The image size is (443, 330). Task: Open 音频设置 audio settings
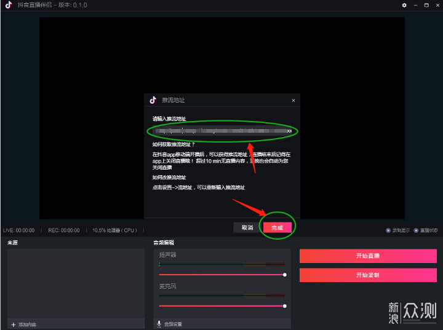[173, 324]
